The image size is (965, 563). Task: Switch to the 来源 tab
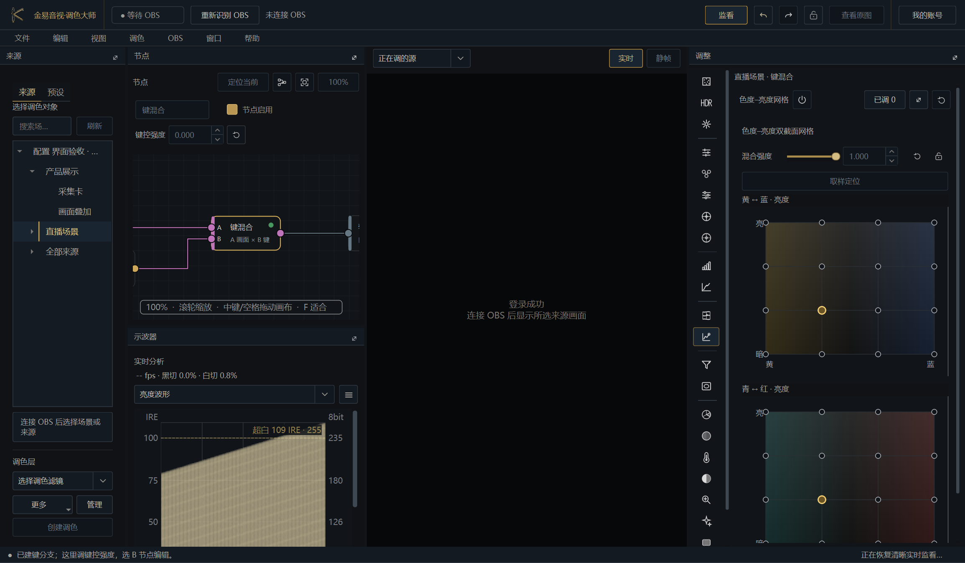pos(27,92)
